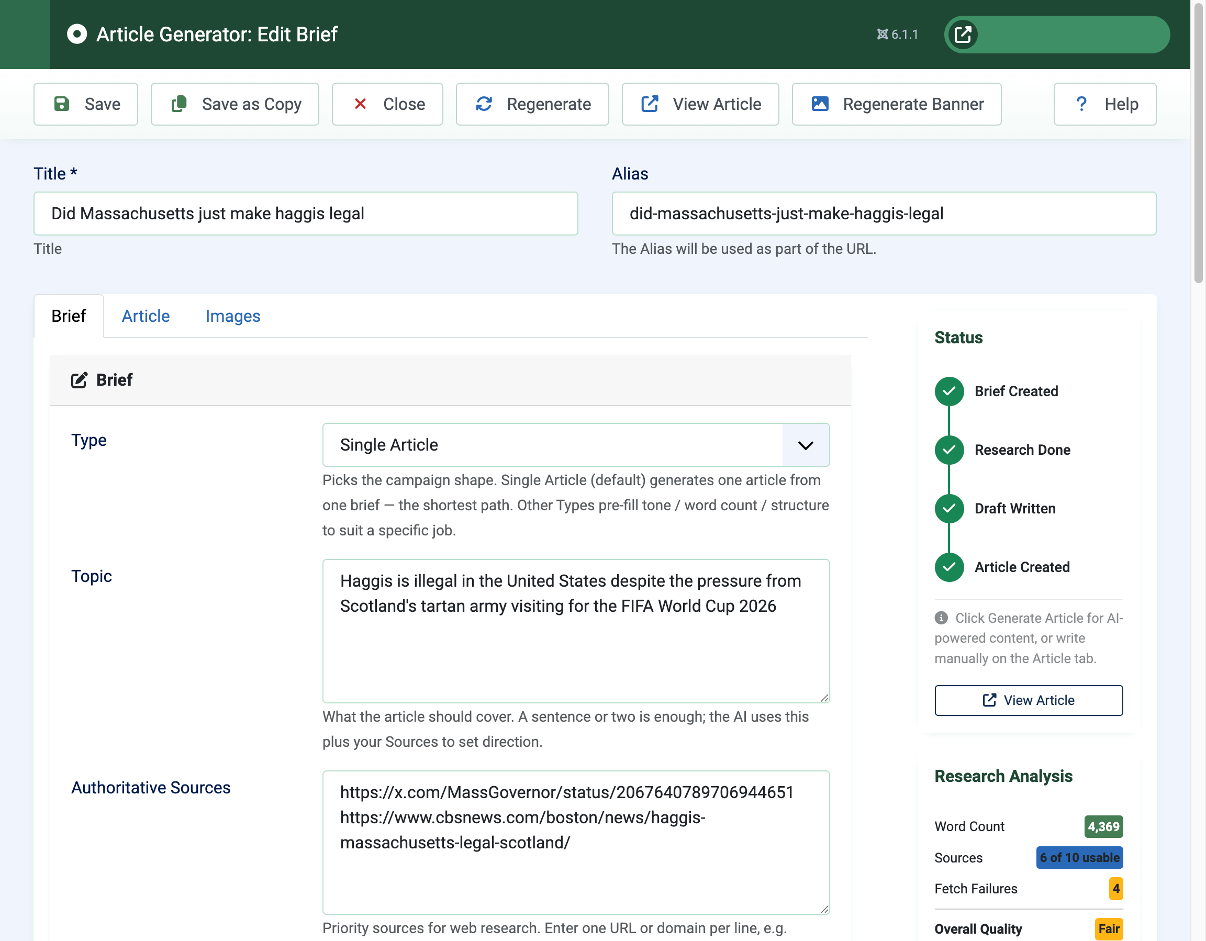Click the info icon beside Click Generate Article
The width and height of the screenshot is (1206, 941).
click(941, 618)
